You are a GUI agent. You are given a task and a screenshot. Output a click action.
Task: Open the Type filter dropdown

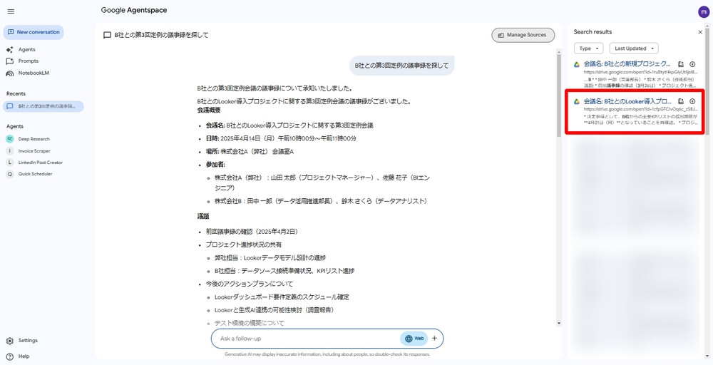coord(588,48)
